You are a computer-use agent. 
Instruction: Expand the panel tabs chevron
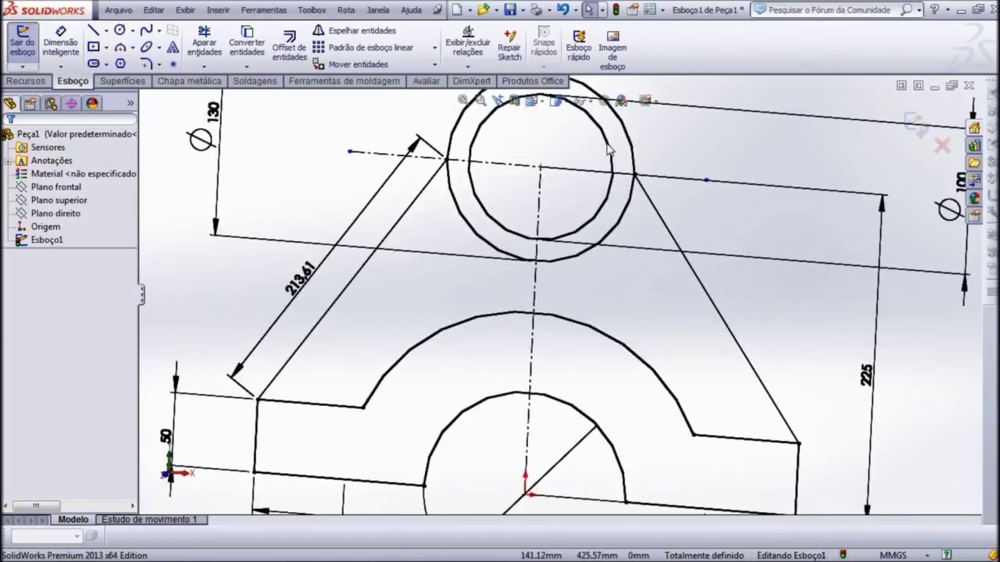pyautogui.click(x=130, y=103)
